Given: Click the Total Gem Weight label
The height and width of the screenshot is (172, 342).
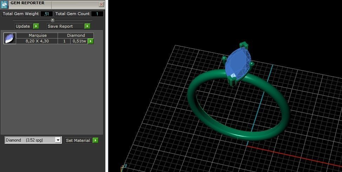Looking at the screenshot, I should 21,14.
